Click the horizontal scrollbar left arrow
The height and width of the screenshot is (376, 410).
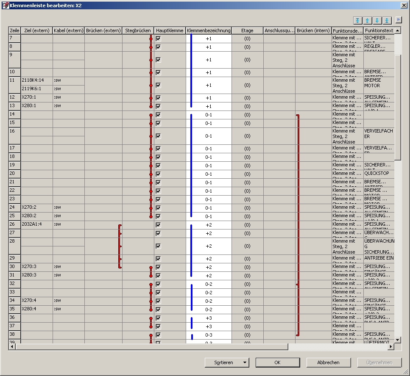point(12,346)
